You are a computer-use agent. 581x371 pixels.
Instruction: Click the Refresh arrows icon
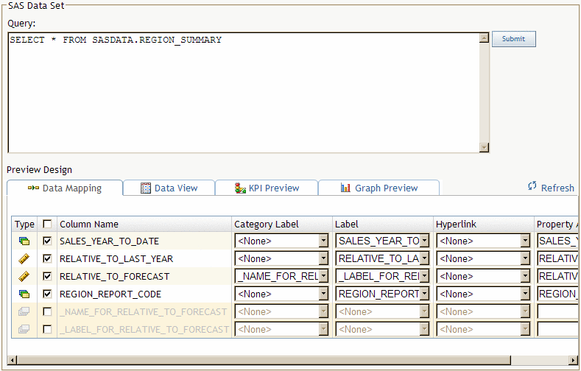(532, 187)
